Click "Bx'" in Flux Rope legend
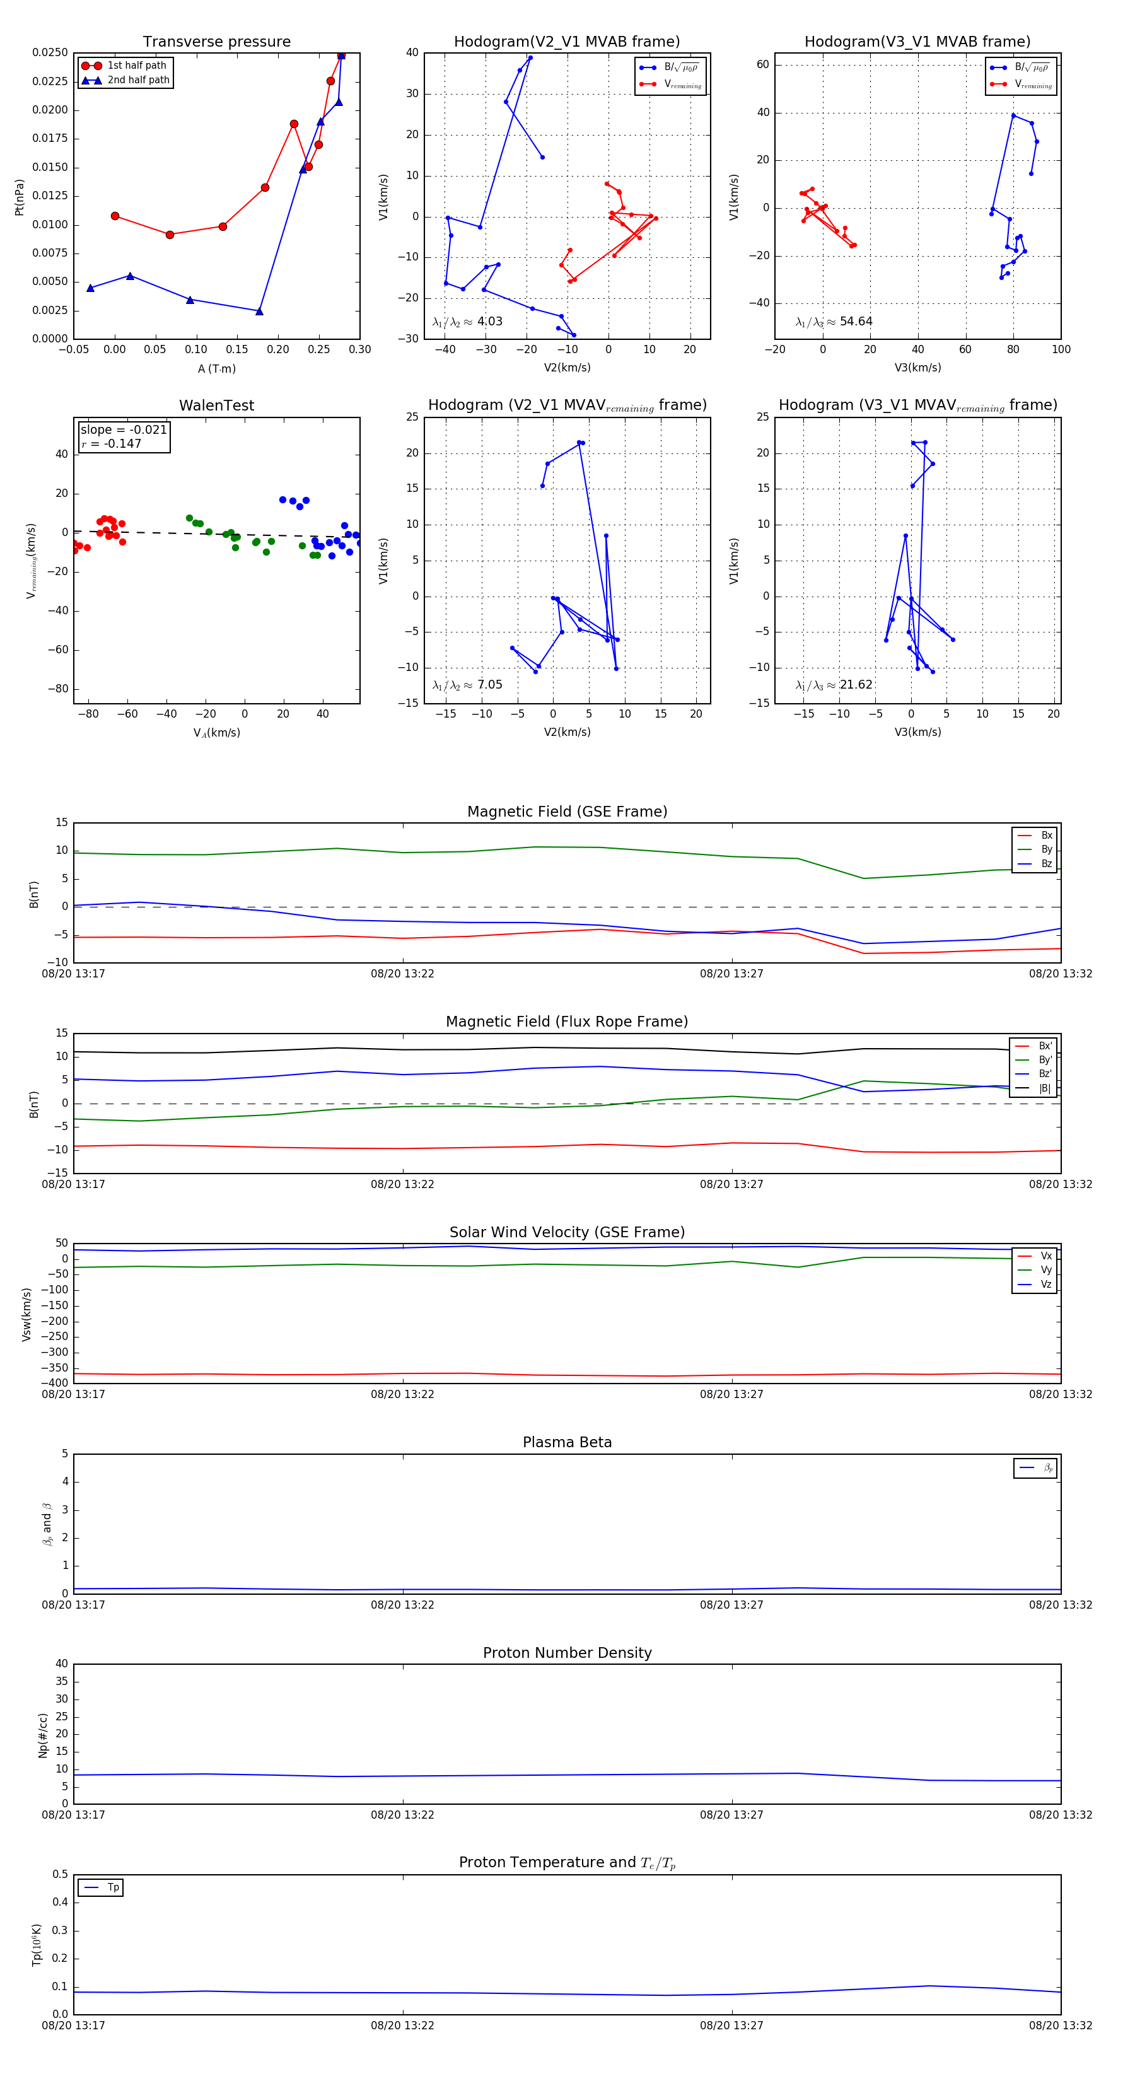The width and height of the screenshot is (1135, 2081). coord(1045,1046)
